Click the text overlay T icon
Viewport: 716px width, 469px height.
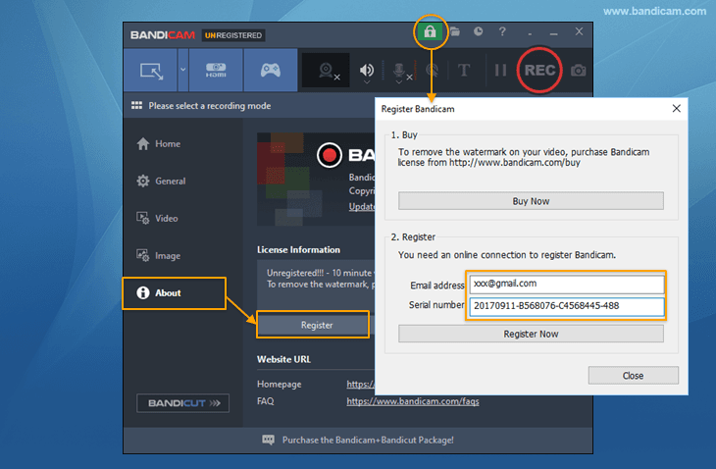pyautogui.click(x=464, y=71)
